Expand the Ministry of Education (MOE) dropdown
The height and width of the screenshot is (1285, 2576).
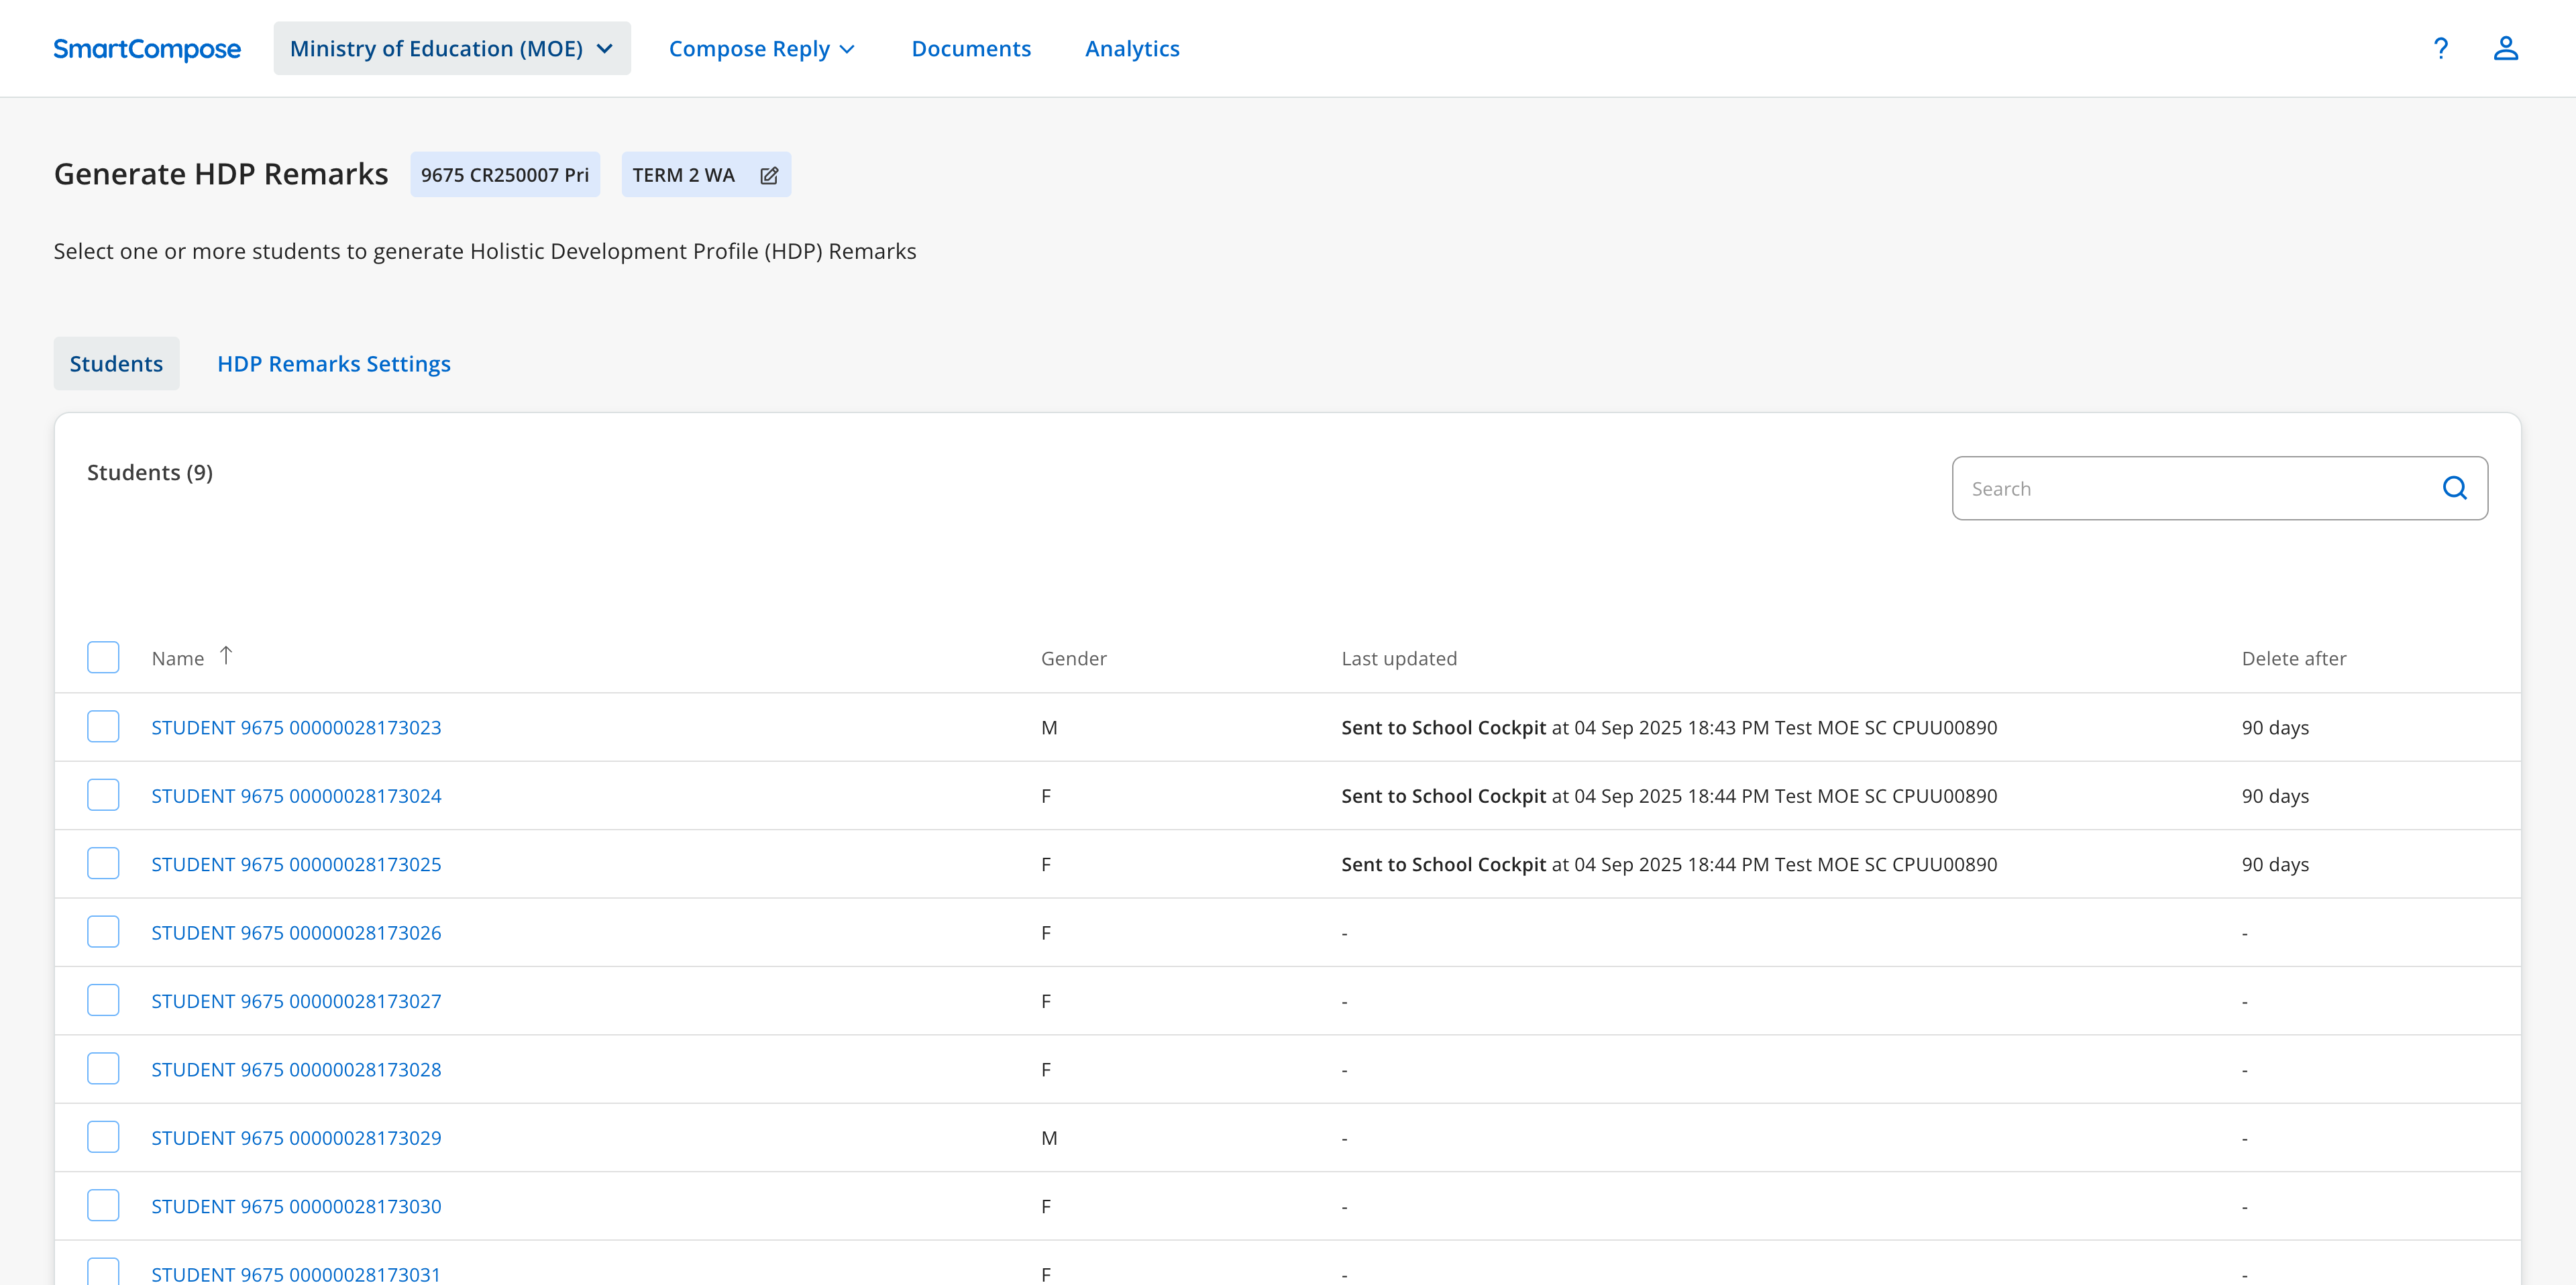click(451, 49)
